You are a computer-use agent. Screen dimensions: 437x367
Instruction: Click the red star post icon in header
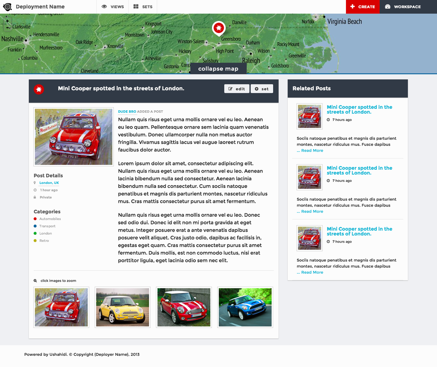pyautogui.click(x=39, y=89)
